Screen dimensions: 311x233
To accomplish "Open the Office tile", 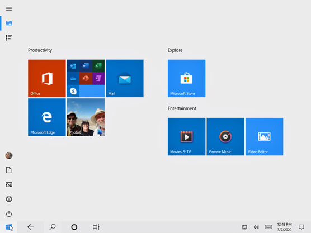I will coord(47,78).
